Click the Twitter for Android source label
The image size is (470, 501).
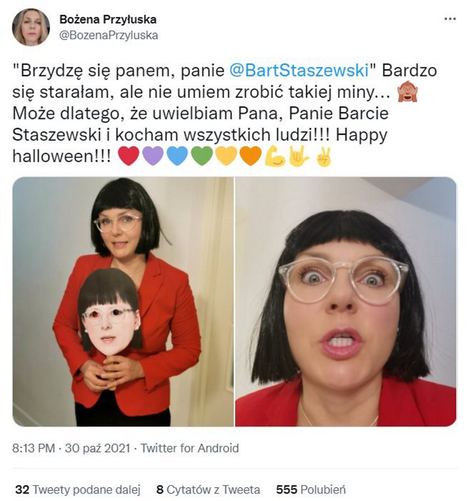pos(190,448)
